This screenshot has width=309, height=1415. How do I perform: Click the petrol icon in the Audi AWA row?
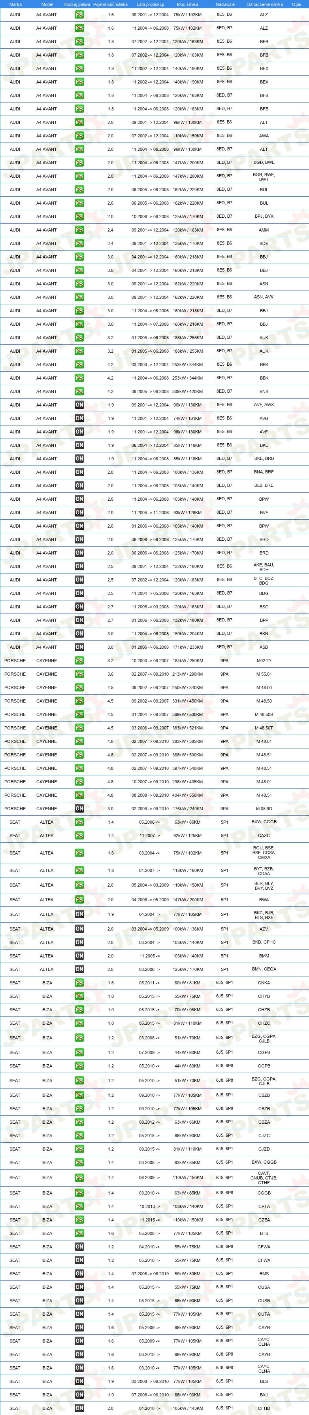(x=79, y=136)
